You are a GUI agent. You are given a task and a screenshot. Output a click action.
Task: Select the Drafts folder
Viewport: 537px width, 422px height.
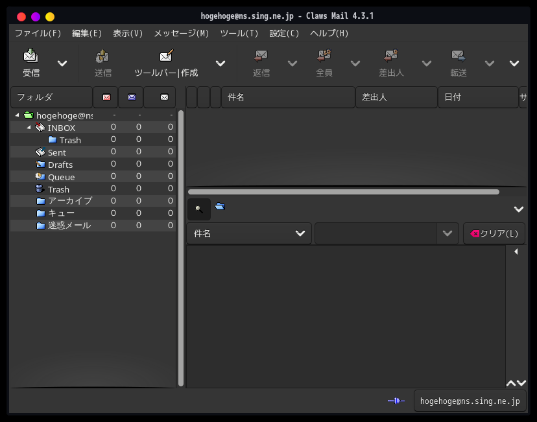click(93, 164)
